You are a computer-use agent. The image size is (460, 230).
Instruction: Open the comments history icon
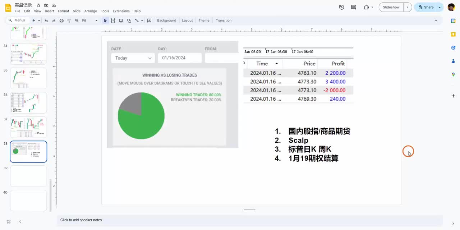354,7
